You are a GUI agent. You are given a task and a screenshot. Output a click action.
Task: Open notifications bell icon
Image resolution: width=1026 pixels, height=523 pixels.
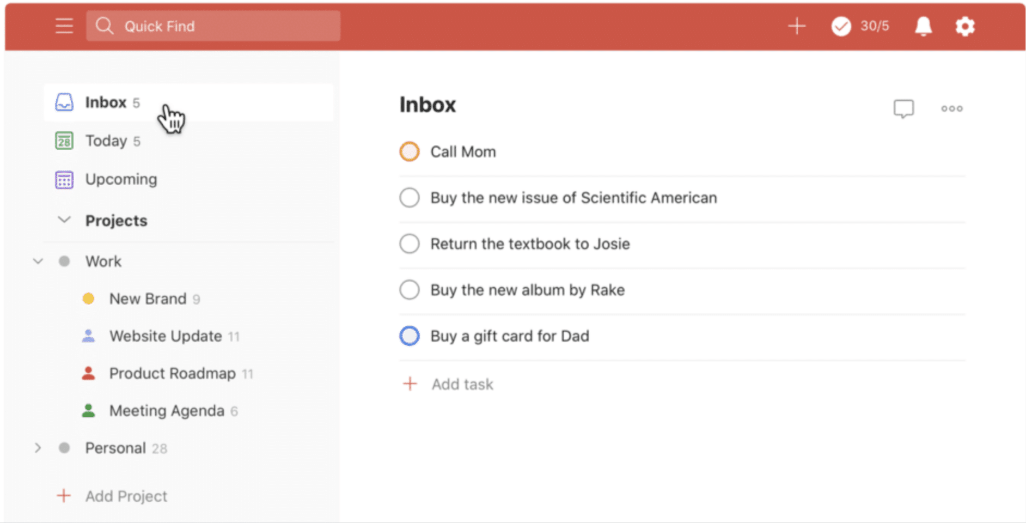click(x=923, y=26)
